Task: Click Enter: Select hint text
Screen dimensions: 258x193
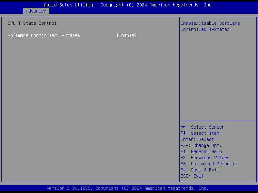Action: [196, 139]
